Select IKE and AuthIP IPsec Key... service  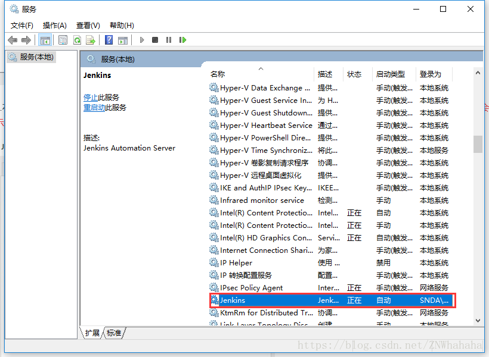click(x=329, y=187)
